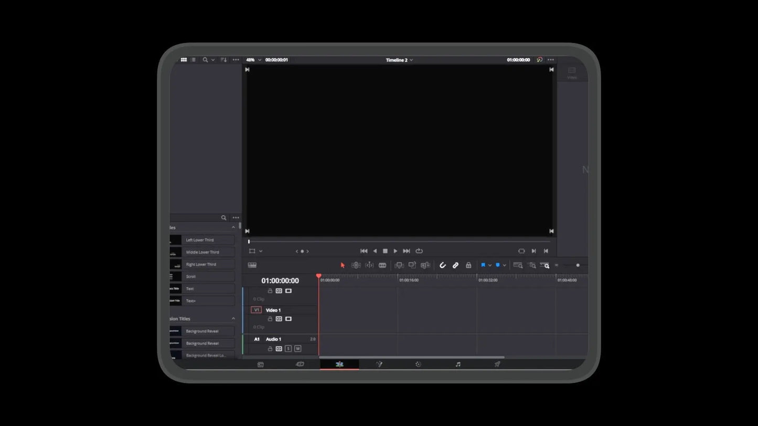
Task: Toggle timeline snapping magnet icon
Action: 442,266
